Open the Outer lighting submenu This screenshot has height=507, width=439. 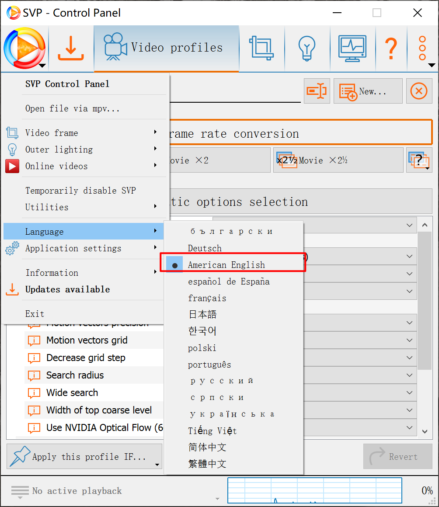point(85,149)
